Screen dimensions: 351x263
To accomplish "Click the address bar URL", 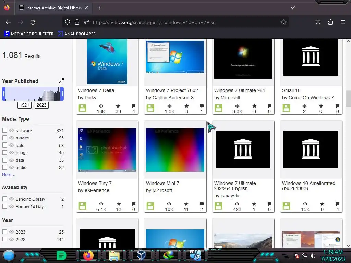I will click(x=154, y=22).
